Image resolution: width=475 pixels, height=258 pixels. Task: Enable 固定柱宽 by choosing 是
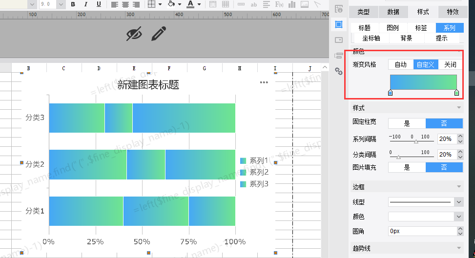tap(407, 123)
